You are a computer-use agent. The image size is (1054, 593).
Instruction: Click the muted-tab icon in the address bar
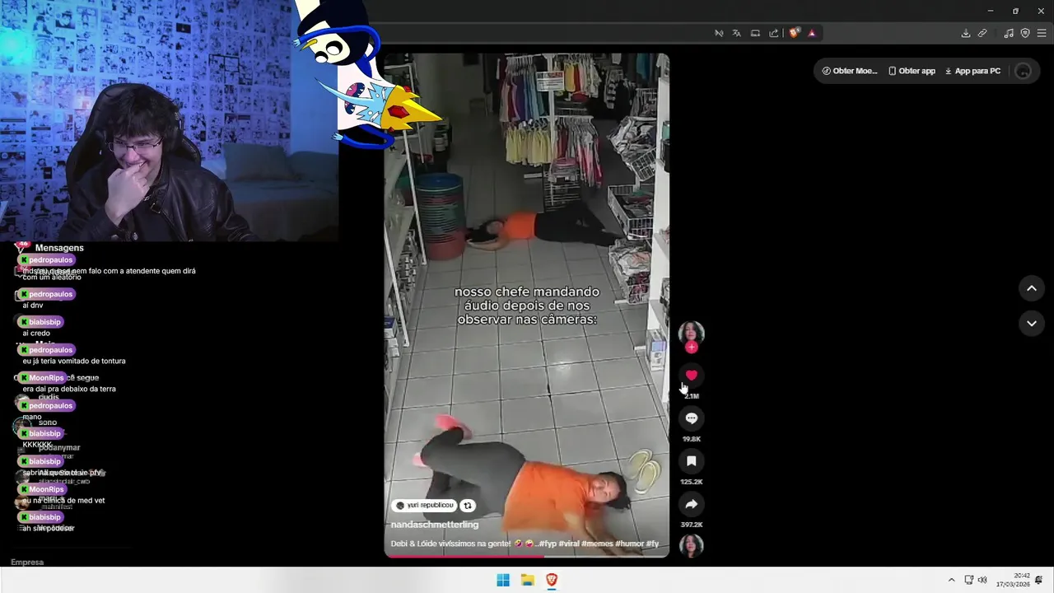coord(719,33)
